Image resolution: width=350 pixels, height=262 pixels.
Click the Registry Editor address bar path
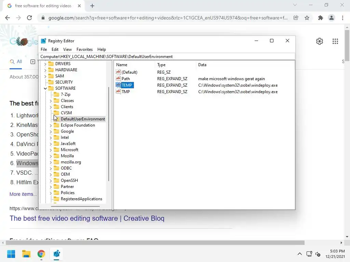pos(167,57)
